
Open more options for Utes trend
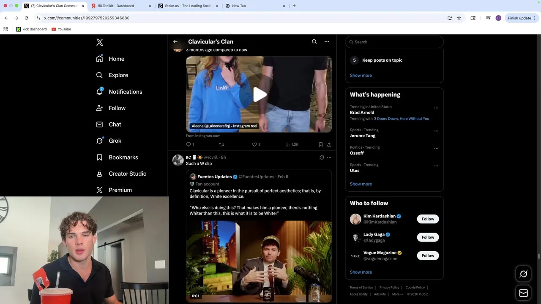[436, 166]
